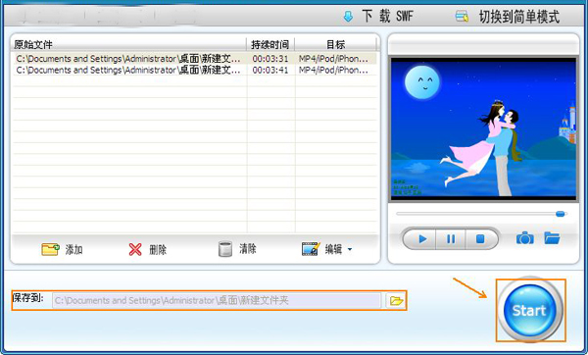
Task: Browse the output folder with the folder icon
Action: tap(396, 300)
